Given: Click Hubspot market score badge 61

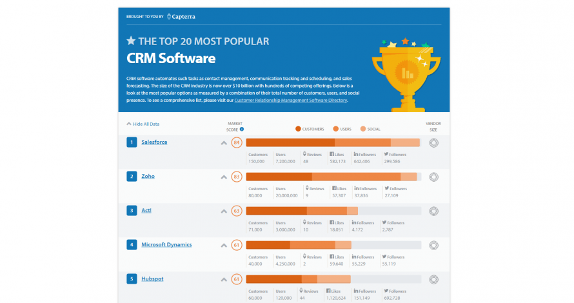Looking at the screenshot, I should click(237, 279).
